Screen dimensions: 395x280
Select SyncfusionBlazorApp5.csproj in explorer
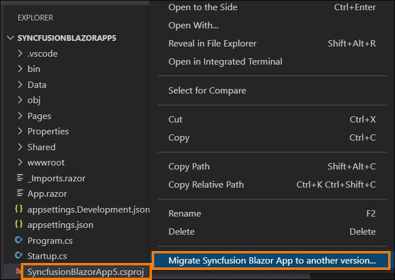(86, 272)
